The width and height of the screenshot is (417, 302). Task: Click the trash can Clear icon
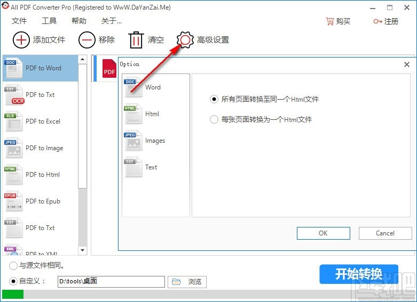pos(136,40)
